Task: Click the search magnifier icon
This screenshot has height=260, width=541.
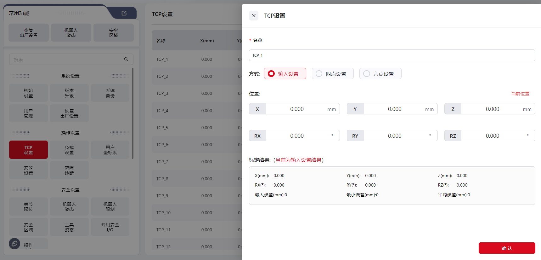Action: 126,59
